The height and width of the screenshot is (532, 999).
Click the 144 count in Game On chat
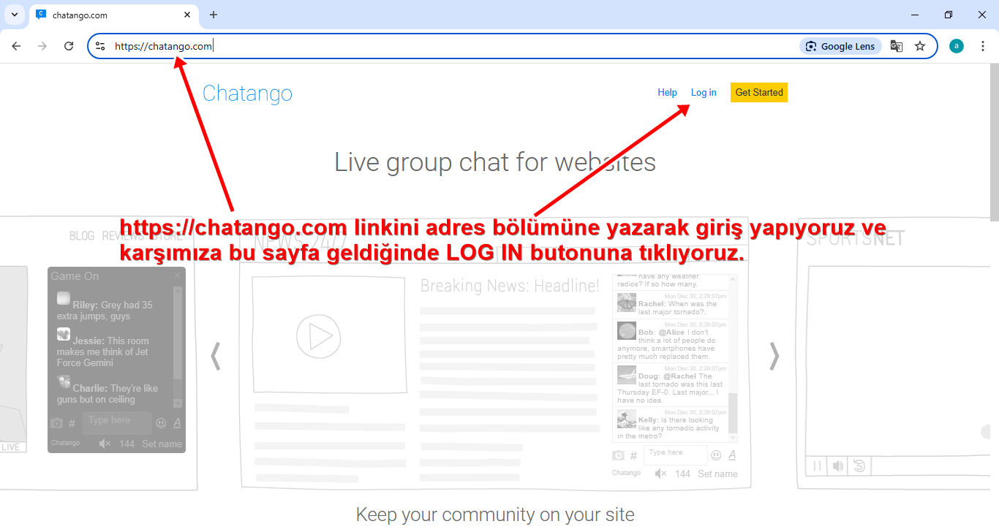(127, 444)
